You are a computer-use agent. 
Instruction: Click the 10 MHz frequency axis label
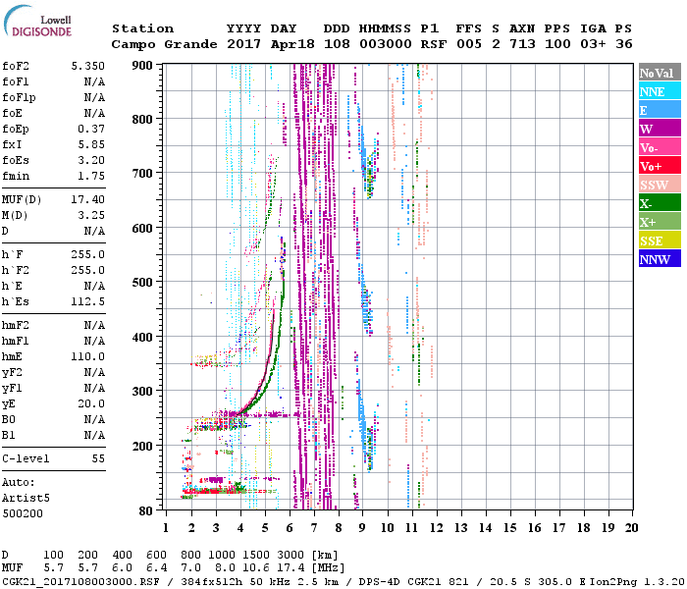[x=388, y=528]
